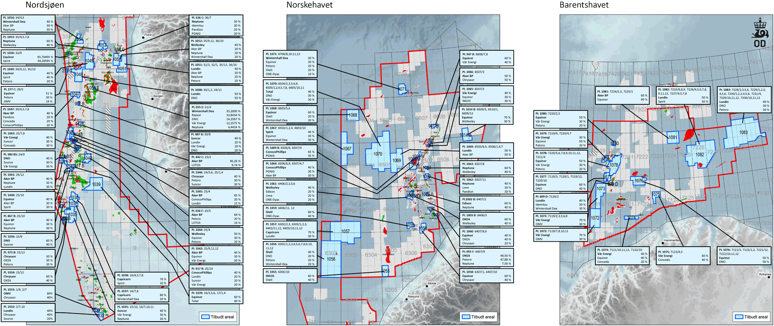The height and width of the screenshot is (326, 774).
Task: Select the PL 1055: 6305/10 INEOS box
Action: (x=290, y=276)
